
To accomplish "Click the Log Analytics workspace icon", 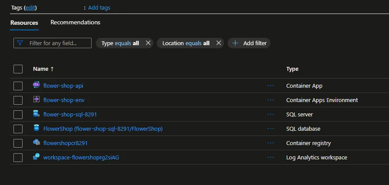I will [x=36, y=157].
